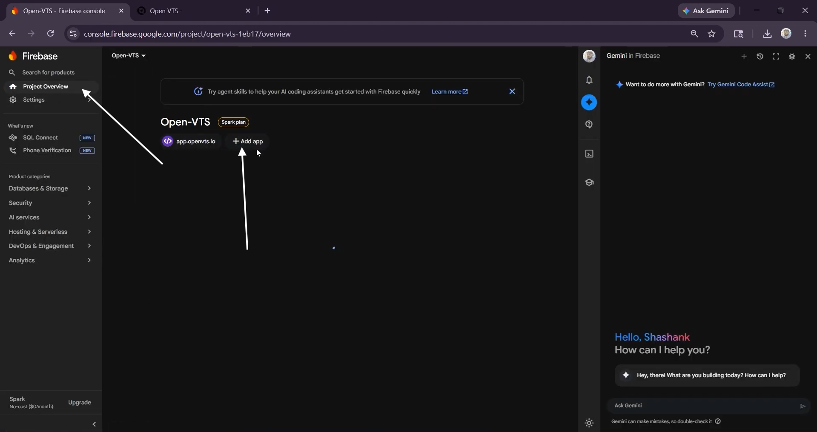Click send arrow in Gemini input
This screenshot has height=432, width=817.
point(803,406)
